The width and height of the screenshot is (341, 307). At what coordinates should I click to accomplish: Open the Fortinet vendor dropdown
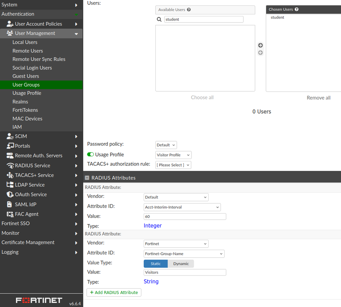click(x=176, y=244)
